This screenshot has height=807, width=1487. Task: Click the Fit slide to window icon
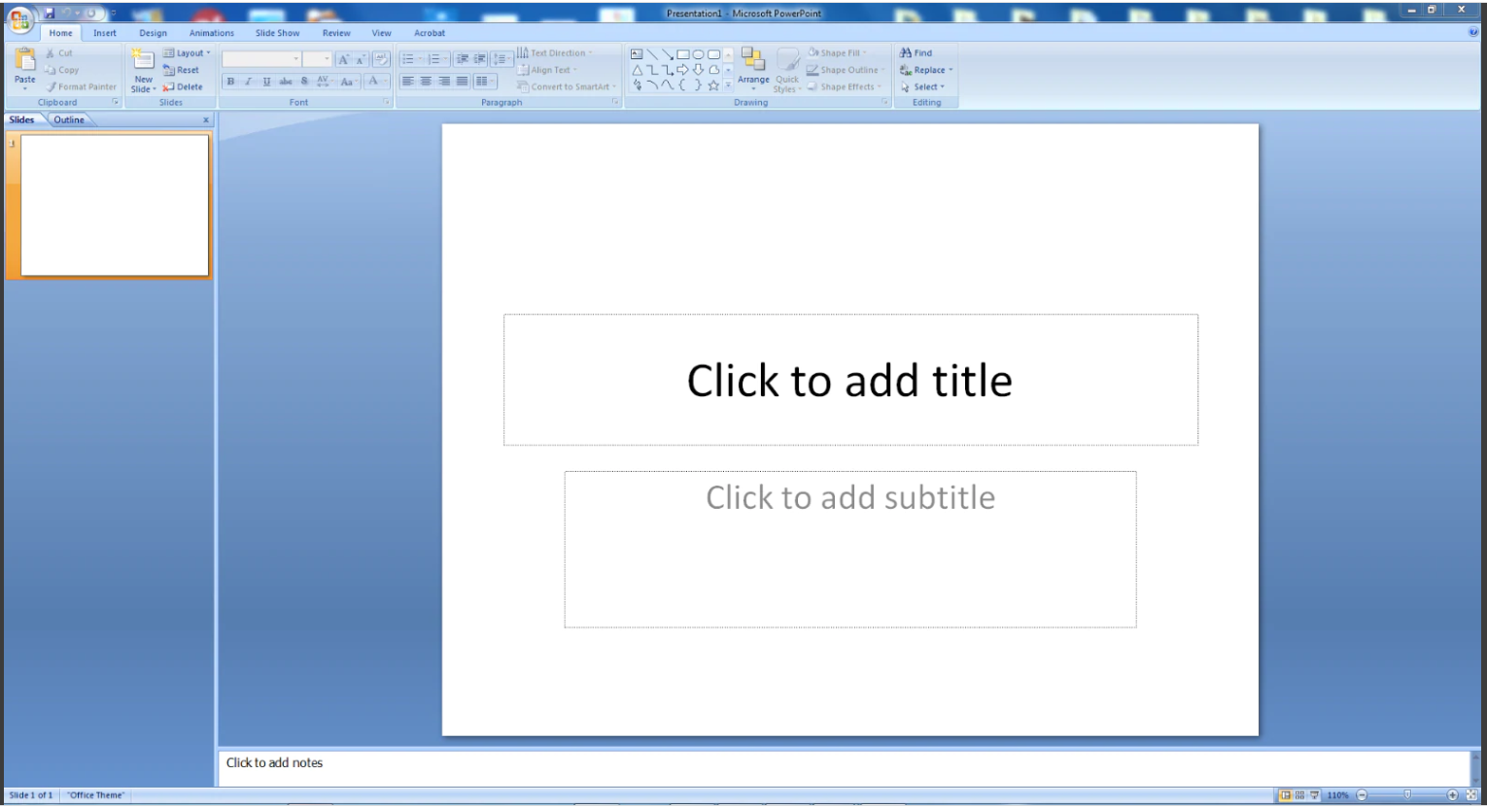coord(1471,795)
